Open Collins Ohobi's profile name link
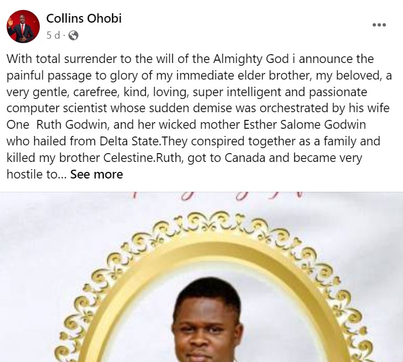403x362 pixels. (x=84, y=18)
